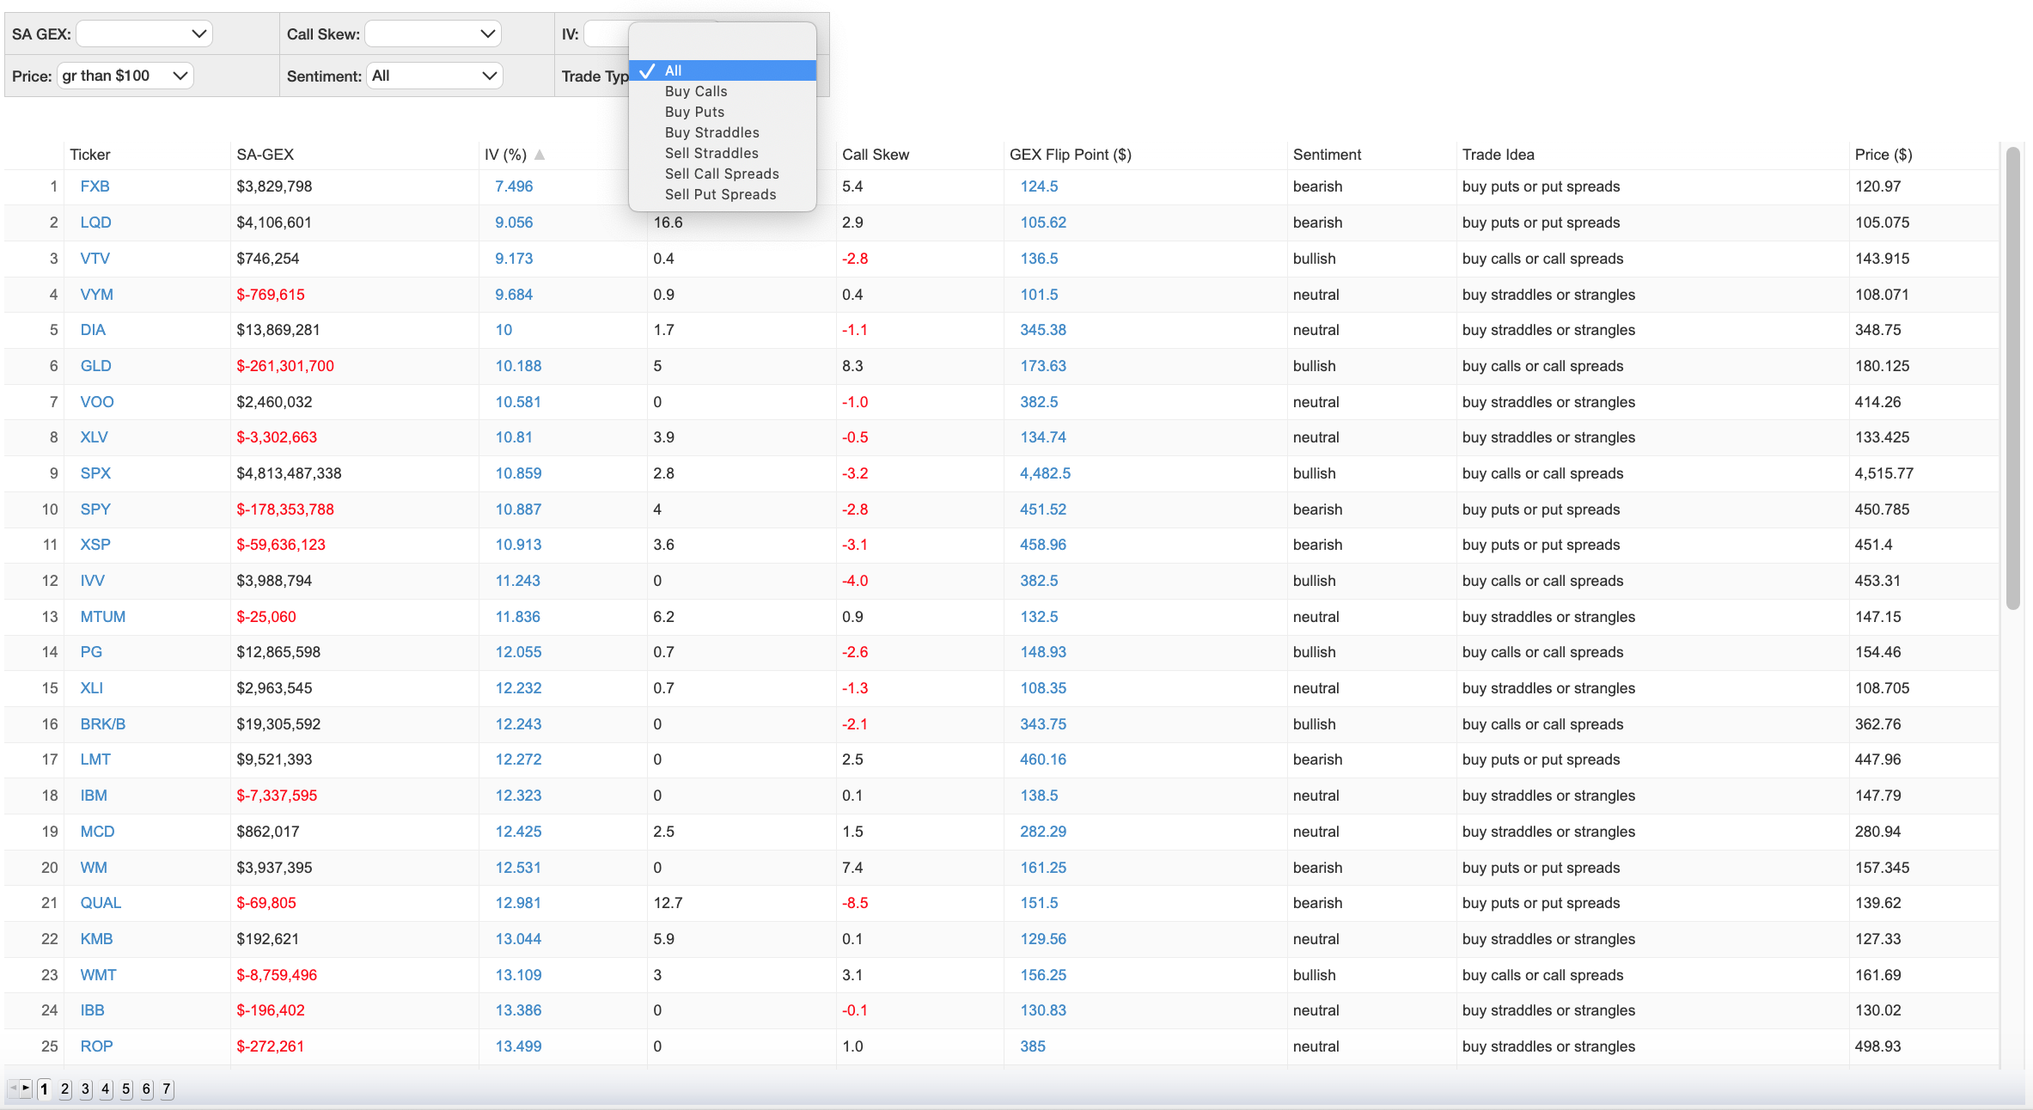Choose Sell Call Spreads option
This screenshot has width=2033, height=1110.
[723, 174]
